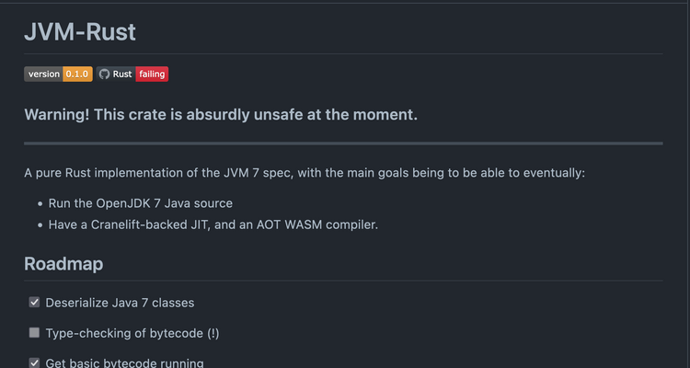Click the "Type-checking of bytecode (!)" label text
This screenshot has height=368, width=690.
132,333
